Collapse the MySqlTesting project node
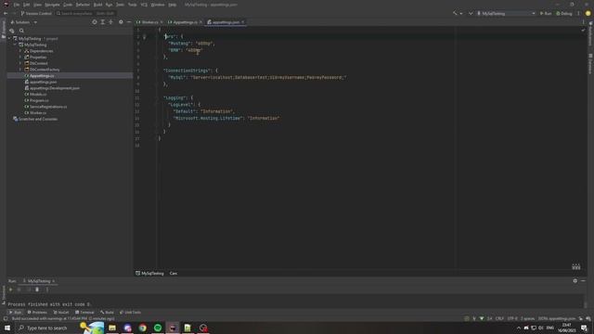Image resolution: width=594 pixels, height=334 pixels. point(15,45)
